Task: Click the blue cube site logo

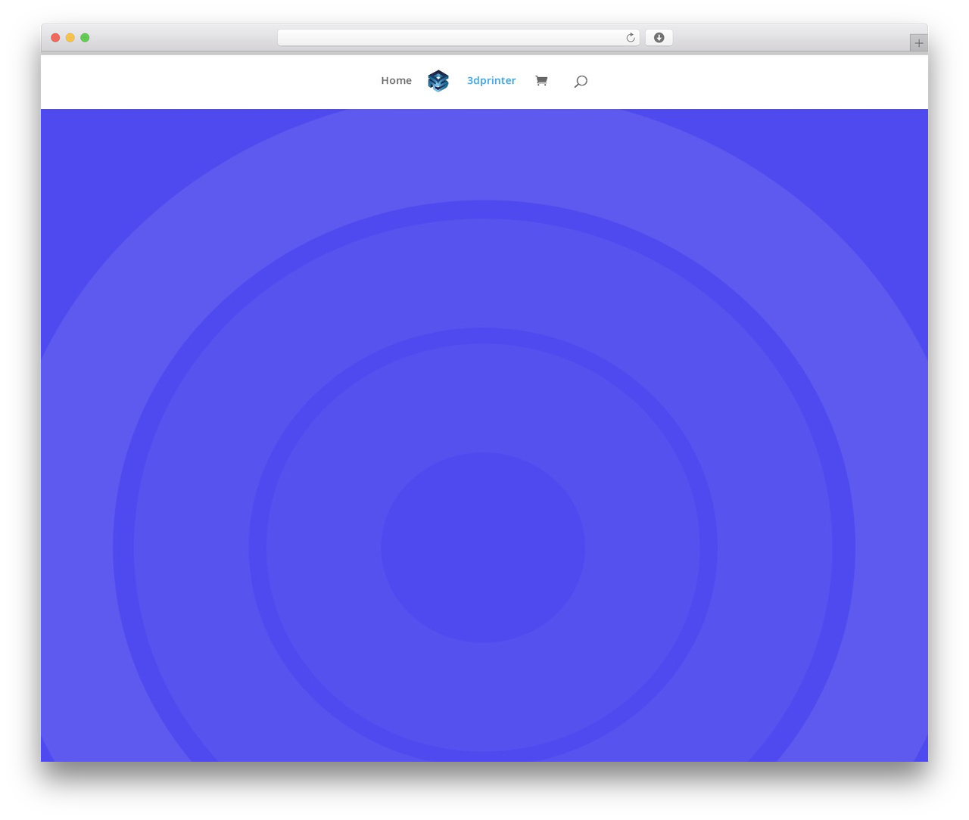Action: pos(438,81)
